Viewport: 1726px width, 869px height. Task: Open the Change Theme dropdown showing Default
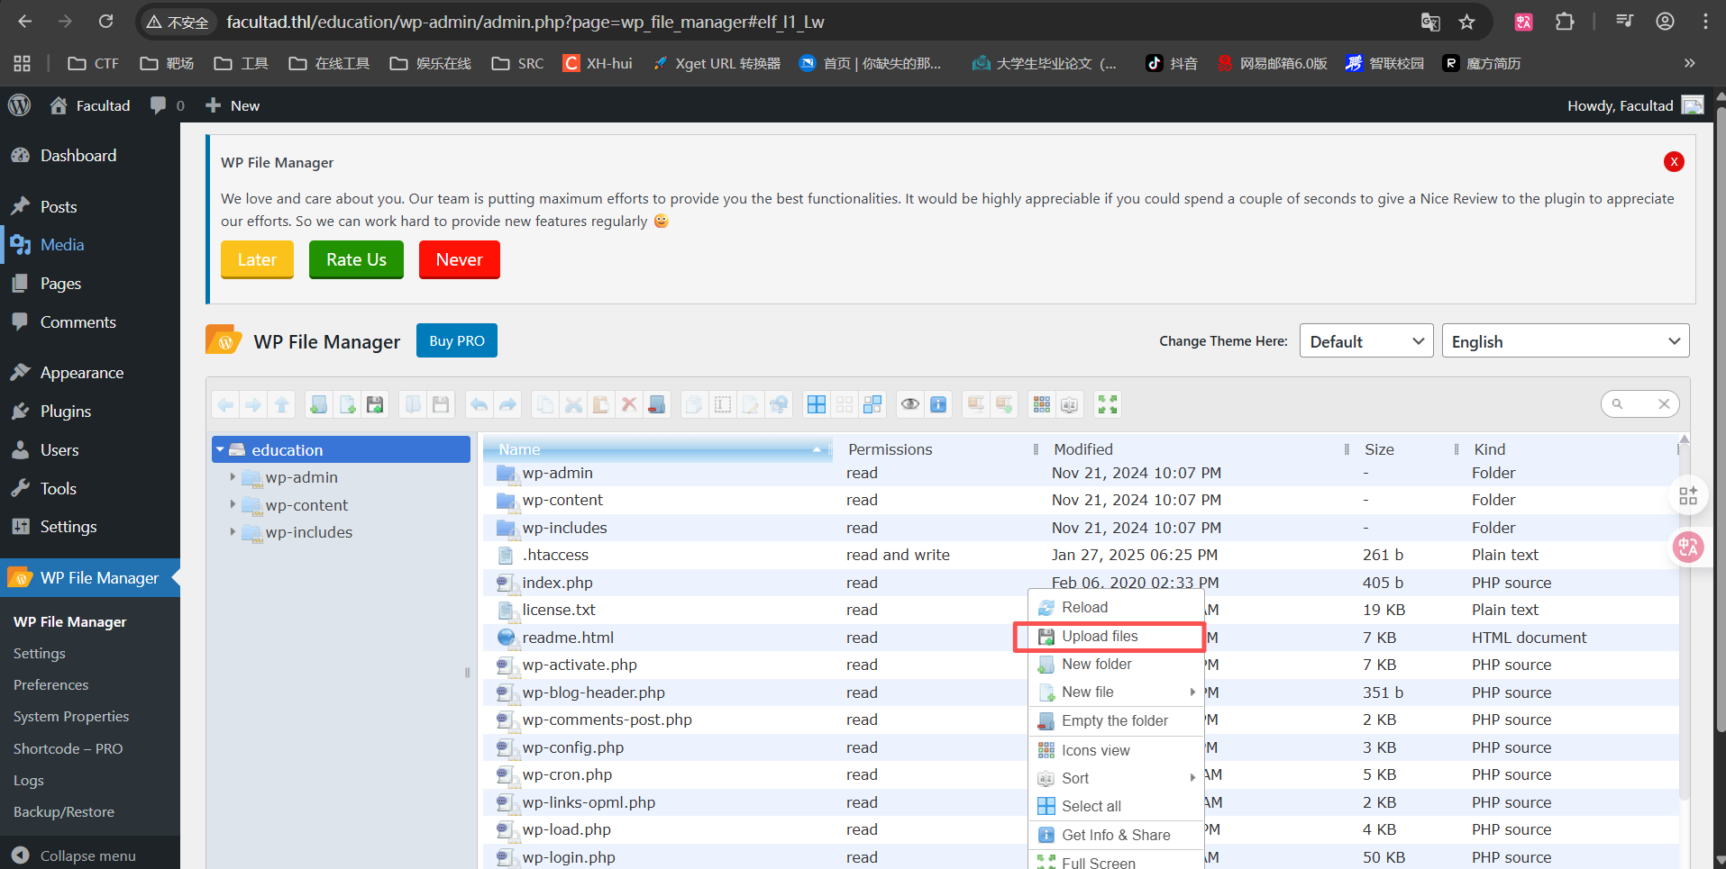(1366, 341)
